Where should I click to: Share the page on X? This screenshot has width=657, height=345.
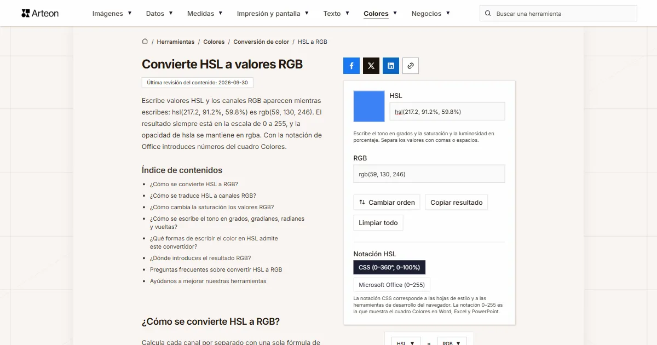click(x=371, y=66)
